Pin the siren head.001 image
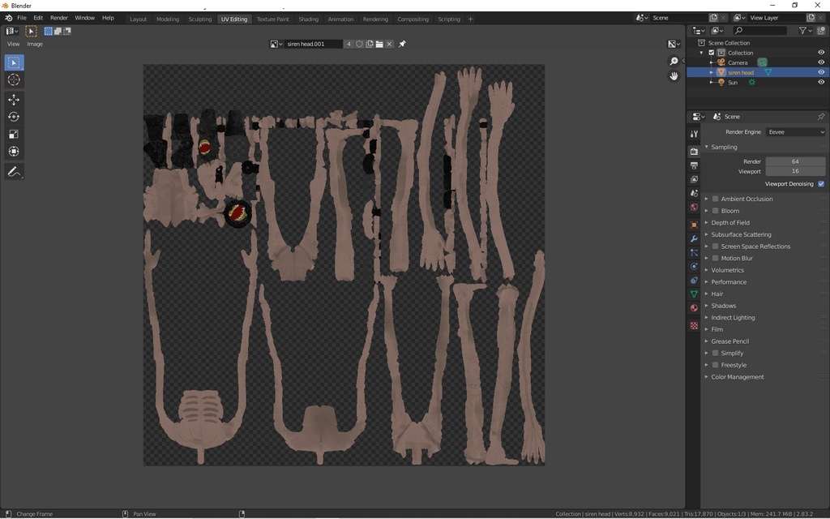830x519 pixels. (402, 44)
